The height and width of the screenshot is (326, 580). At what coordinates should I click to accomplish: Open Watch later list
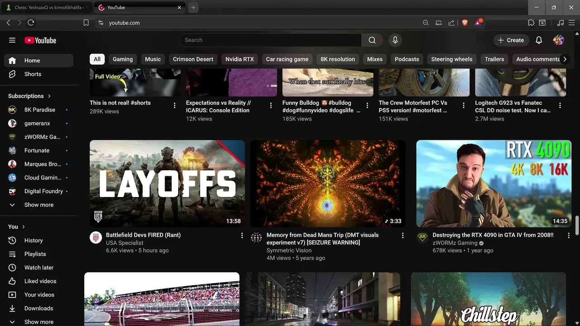pyautogui.click(x=39, y=268)
